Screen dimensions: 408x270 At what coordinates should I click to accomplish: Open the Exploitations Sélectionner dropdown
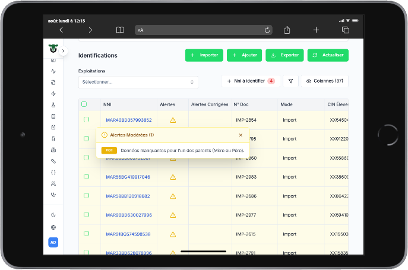coord(138,82)
